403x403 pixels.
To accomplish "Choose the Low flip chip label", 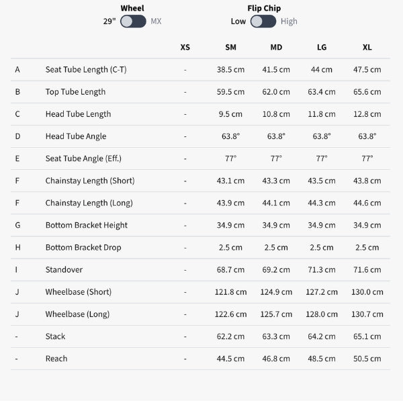I will point(238,21).
